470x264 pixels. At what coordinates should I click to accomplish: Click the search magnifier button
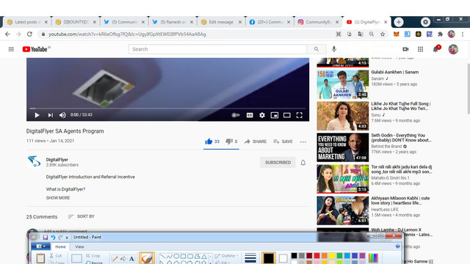pos(317,49)
